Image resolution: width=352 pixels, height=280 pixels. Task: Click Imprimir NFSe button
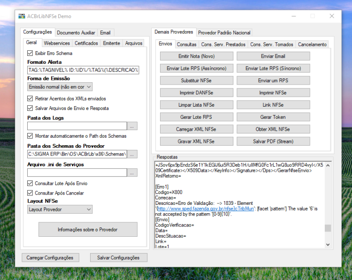point(273,93)
